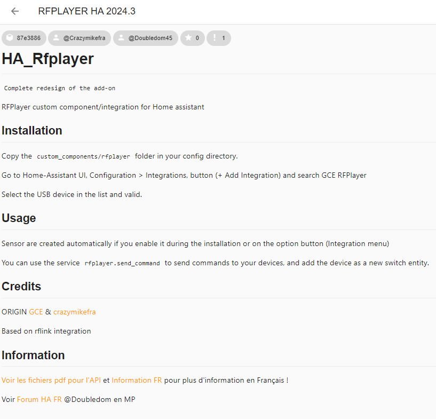Click the cube icon beside 87e3886
This screenshot has height=419, width=436.
click(x=10, y=37)
